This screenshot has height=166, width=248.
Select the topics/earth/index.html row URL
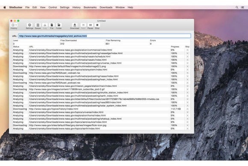click(65, 128)
